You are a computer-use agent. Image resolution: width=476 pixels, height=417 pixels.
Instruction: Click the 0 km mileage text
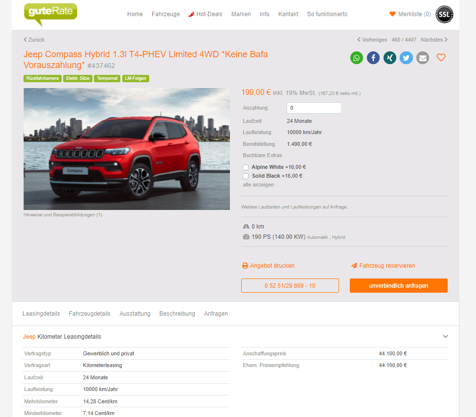258,227
